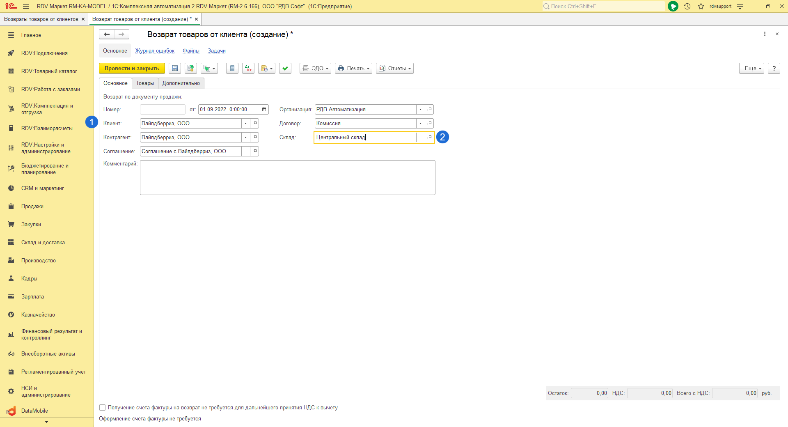Open the Печать dropdown menu
Screen dimensions: 788x427
[353, 69]
